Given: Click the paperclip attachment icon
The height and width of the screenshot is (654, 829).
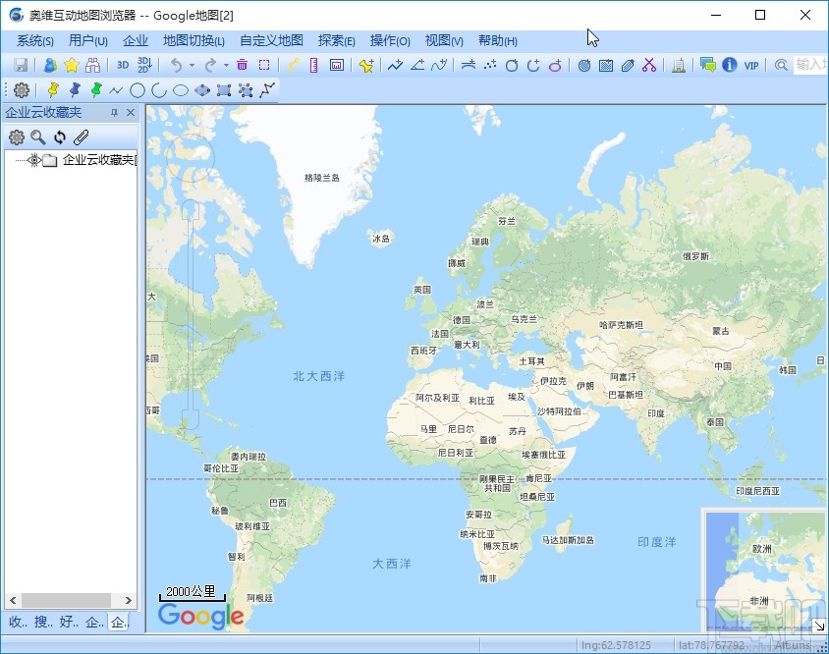Looking at the screenshot, I should click(81, 137).
